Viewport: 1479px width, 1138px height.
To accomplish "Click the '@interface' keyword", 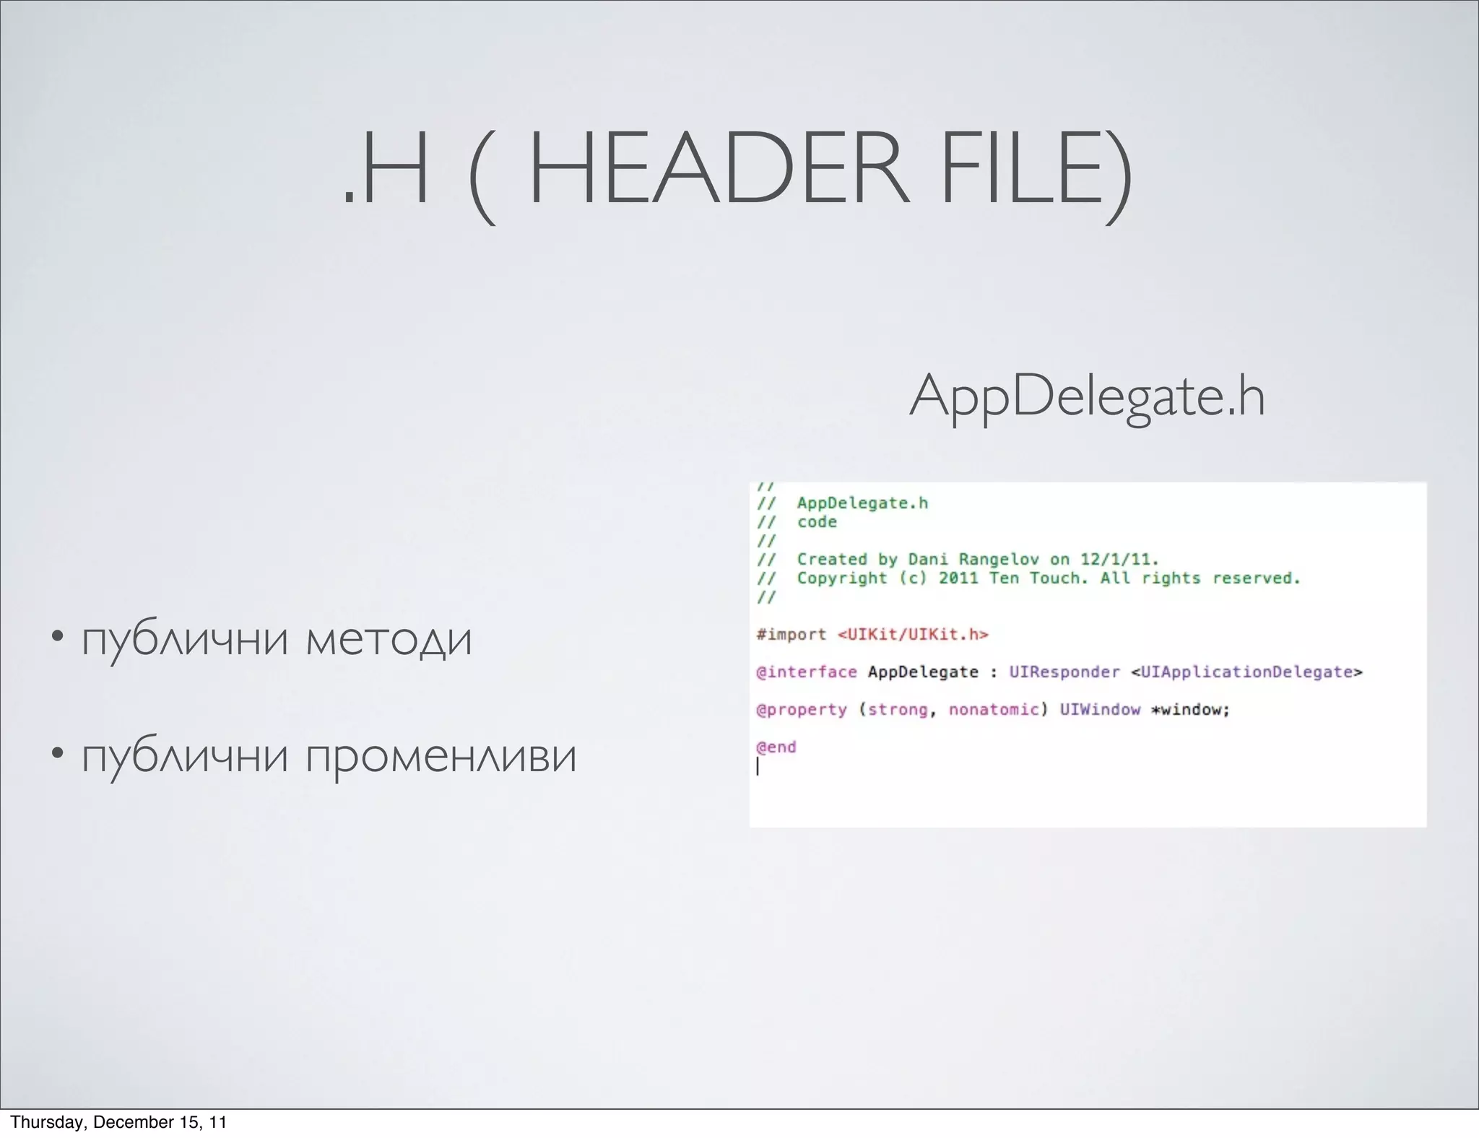I will pos(806,672).
